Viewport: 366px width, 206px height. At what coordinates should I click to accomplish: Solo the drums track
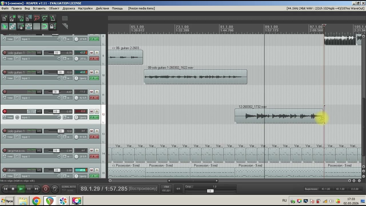(97, 170)
